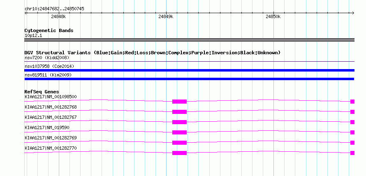Click the right arrow of the ruler
The height and width of the screenshot is (176, 366).
coord(353,13)
